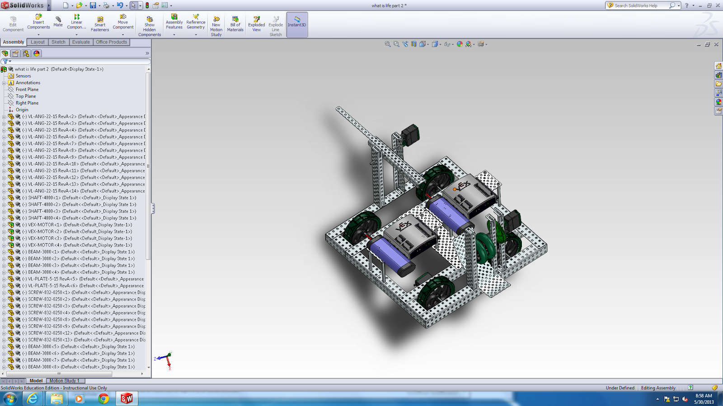Screen dimensions: 723x406
Task: Open the Display Style dropdown arrow
Action: click(x=440, y=44)
